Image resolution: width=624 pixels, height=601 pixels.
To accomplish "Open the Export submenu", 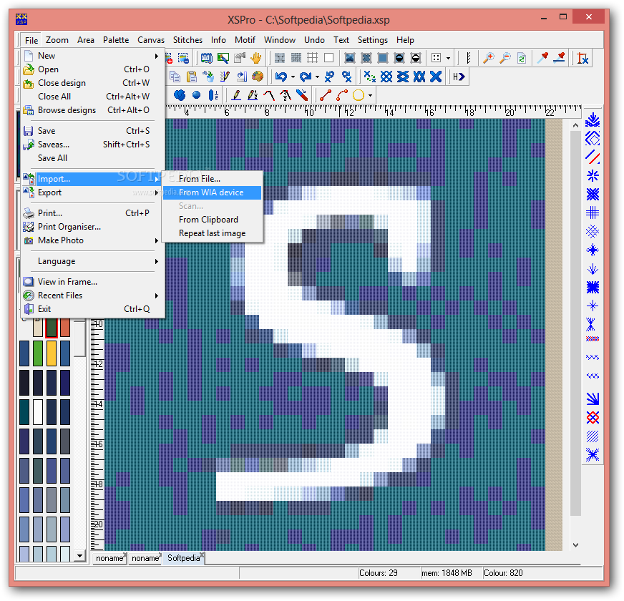I will [92, 192].
